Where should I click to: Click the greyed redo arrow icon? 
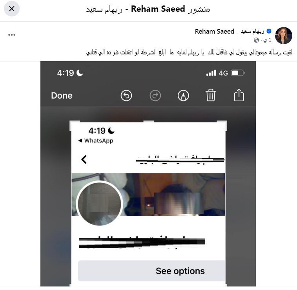155,95
